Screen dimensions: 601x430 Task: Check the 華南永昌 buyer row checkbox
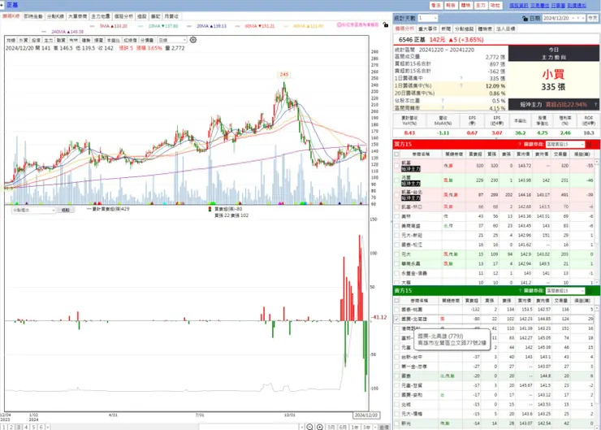[x=396, y=263]
